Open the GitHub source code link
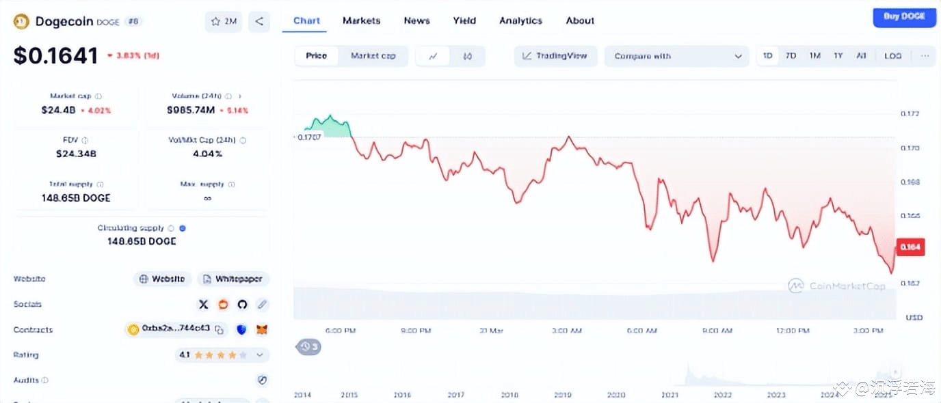This screenshot has height=403, width=941. (242, 305)
